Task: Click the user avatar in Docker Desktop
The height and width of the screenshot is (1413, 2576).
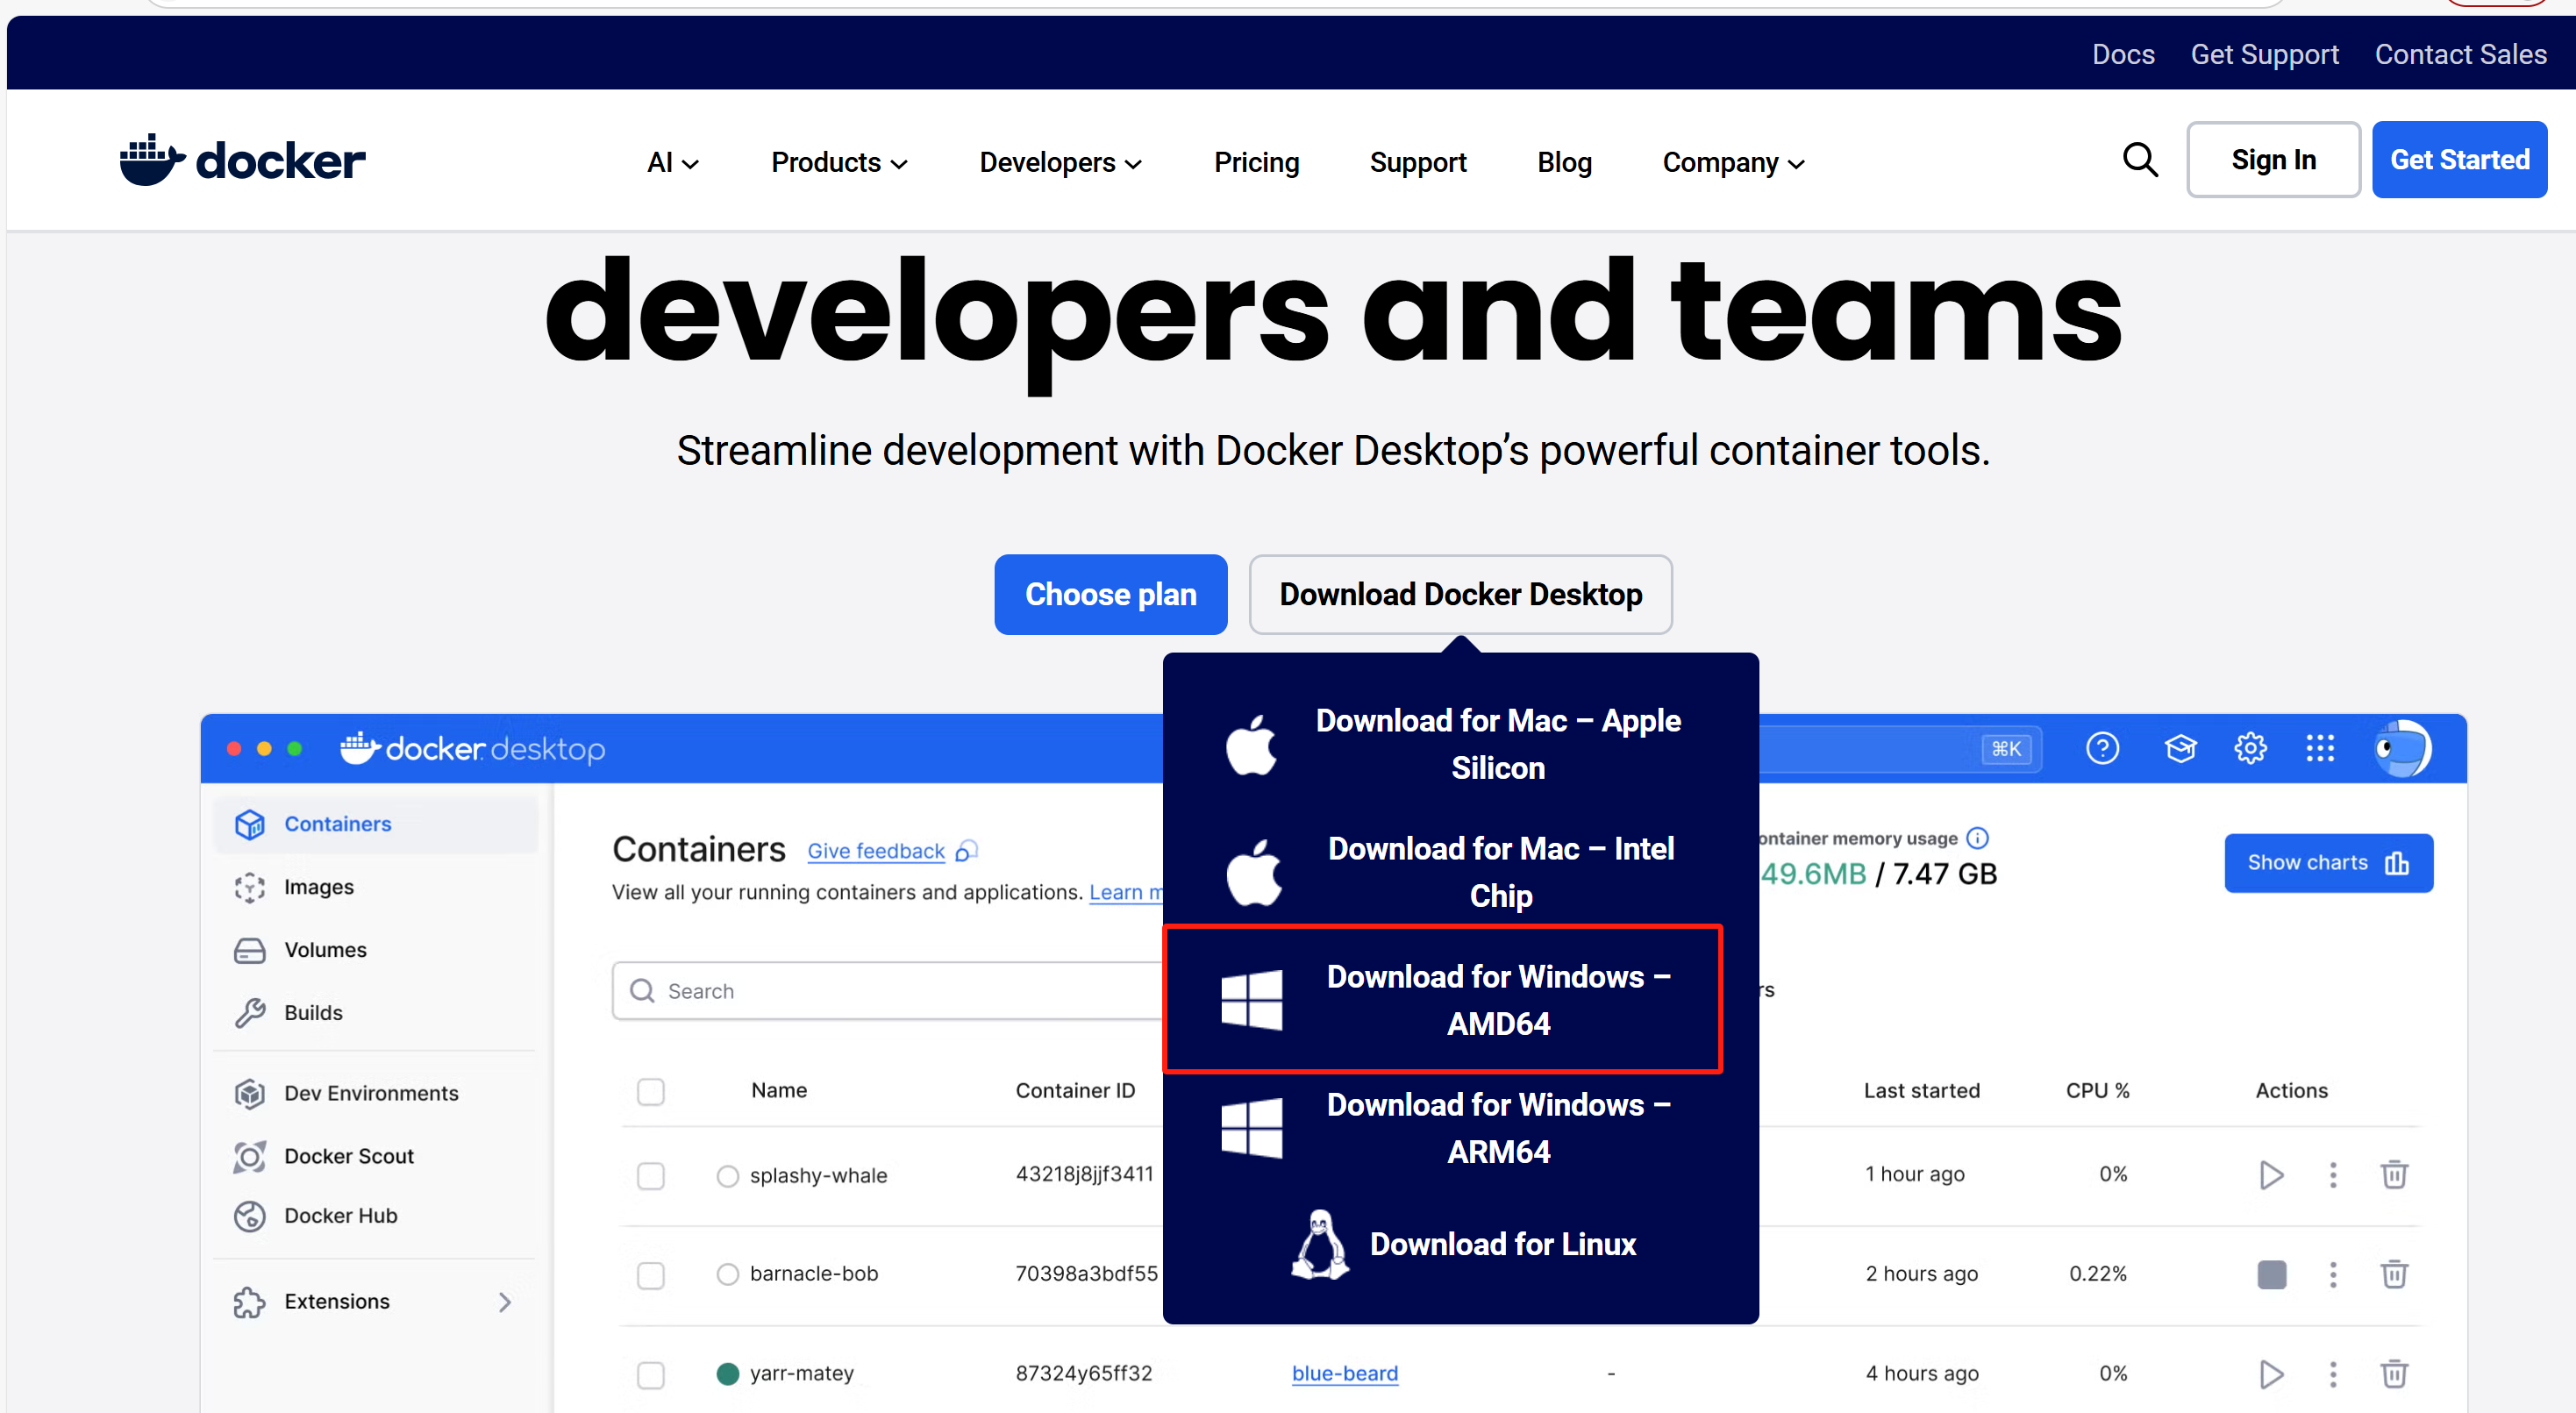Action: pos(2402,748)
